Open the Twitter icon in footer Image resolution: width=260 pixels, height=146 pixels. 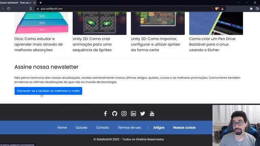tap(143, 114)
